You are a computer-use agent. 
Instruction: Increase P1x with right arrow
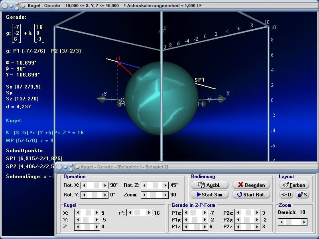pos(205,213)
